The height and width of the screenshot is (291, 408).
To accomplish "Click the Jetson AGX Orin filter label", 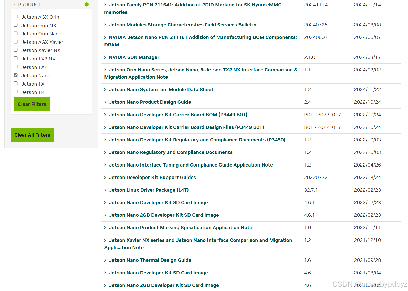I will pos(40,17).
